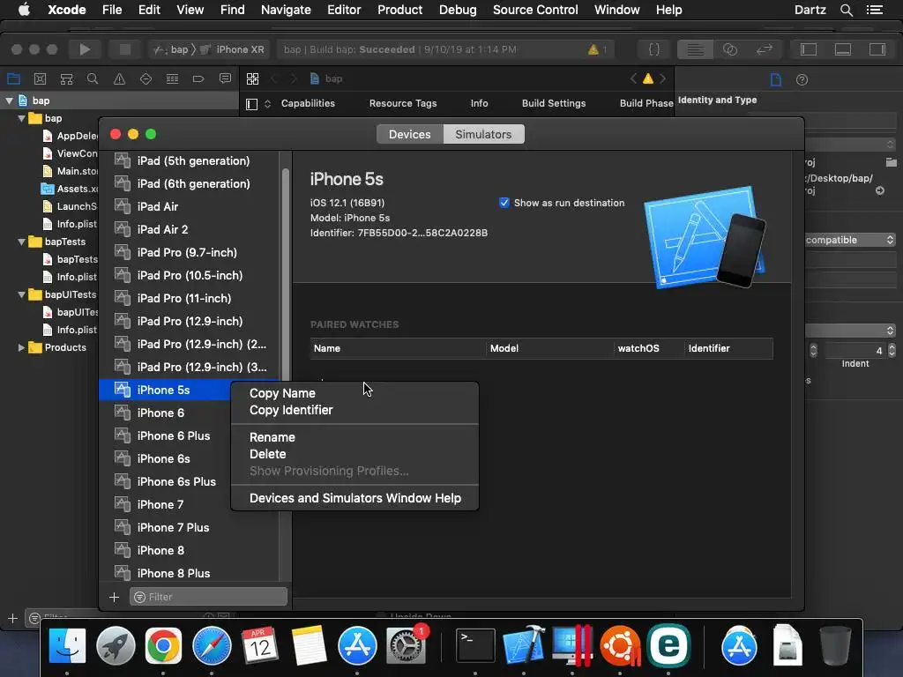Toggle the Navigator panel visibility
This screenshot has width=903, height=677.
click(x=809, y=49)
